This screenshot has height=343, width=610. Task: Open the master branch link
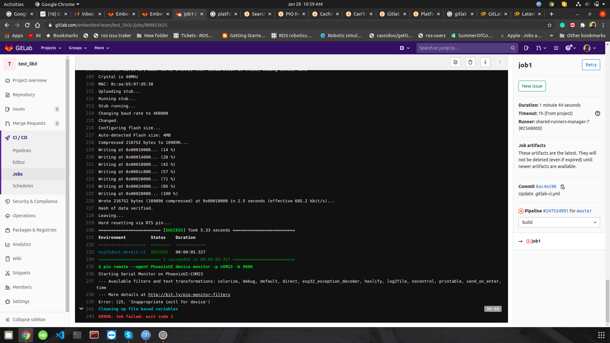[x=584, y=211]
